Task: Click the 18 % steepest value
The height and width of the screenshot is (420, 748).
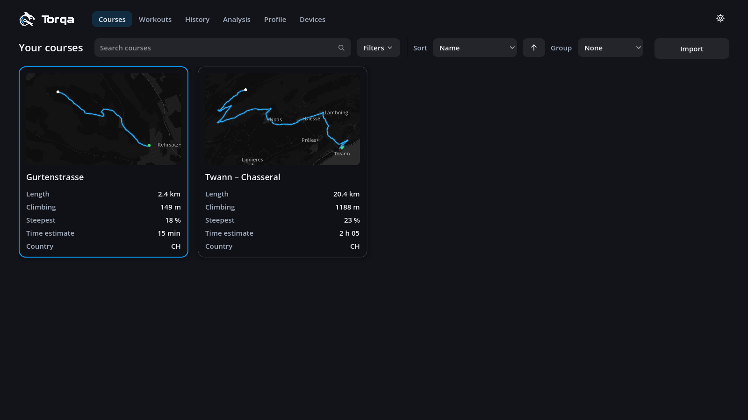Action: (173, 220)
